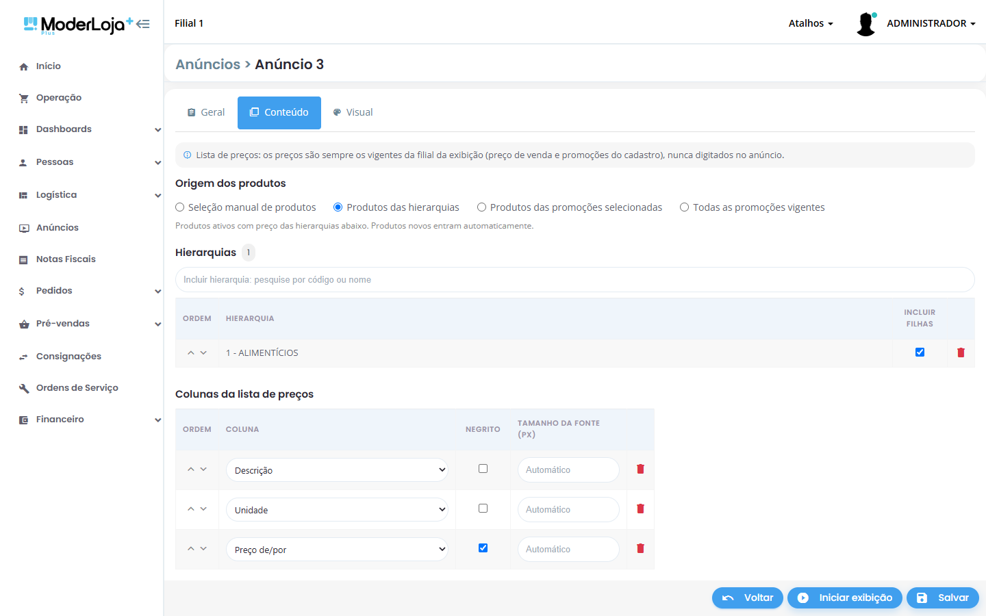This screenshot has width=986, height=616.
Task: Click Iniciar exibição button
Action: [x=845, y=598]
